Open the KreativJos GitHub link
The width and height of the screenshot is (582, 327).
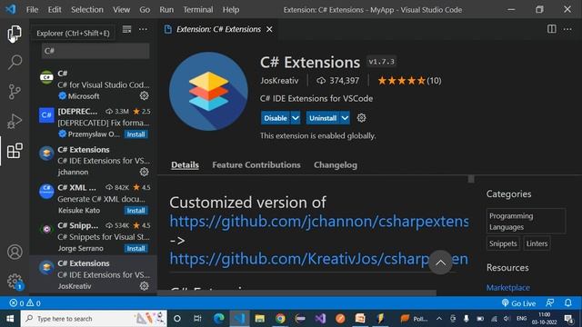coord(319,259)
